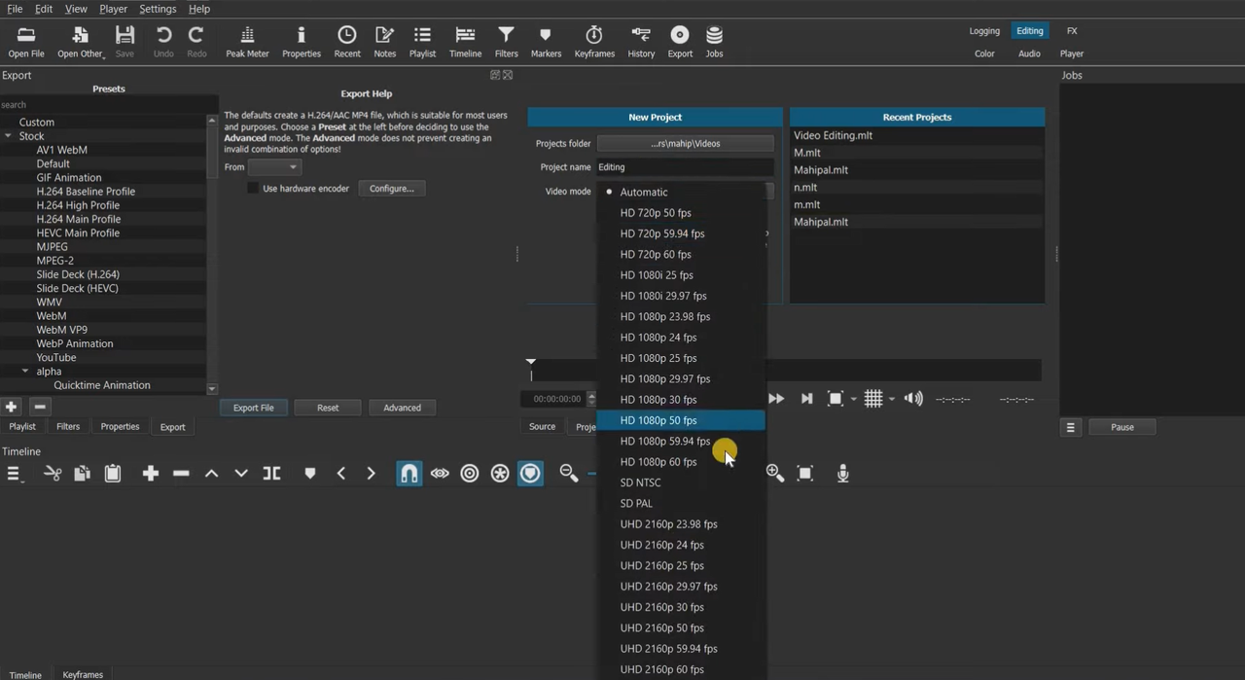This screenshot has width=1245, height=680.
Task: Open the Jobs toolbar icon
Action: [x=714, y=42]
